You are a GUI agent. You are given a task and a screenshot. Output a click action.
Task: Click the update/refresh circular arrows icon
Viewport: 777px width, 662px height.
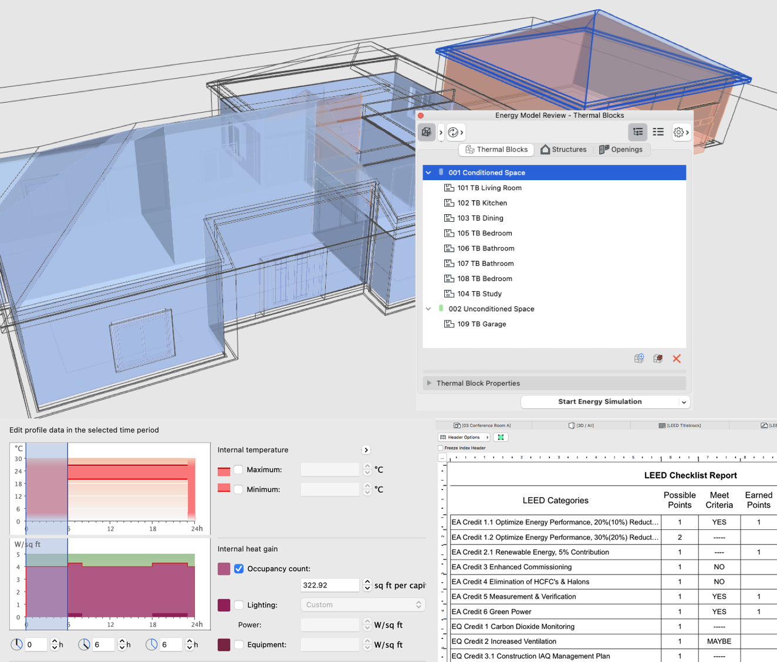tap(453, 132)
